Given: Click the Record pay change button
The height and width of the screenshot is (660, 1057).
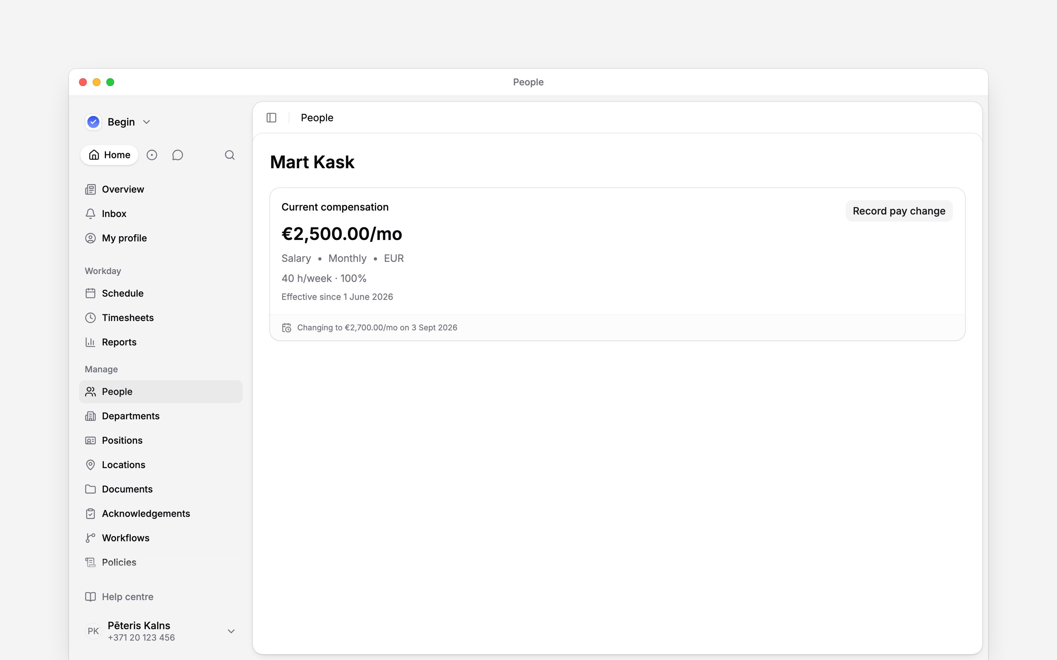Looking at the screenshot, I should click(x=899, y=211).
